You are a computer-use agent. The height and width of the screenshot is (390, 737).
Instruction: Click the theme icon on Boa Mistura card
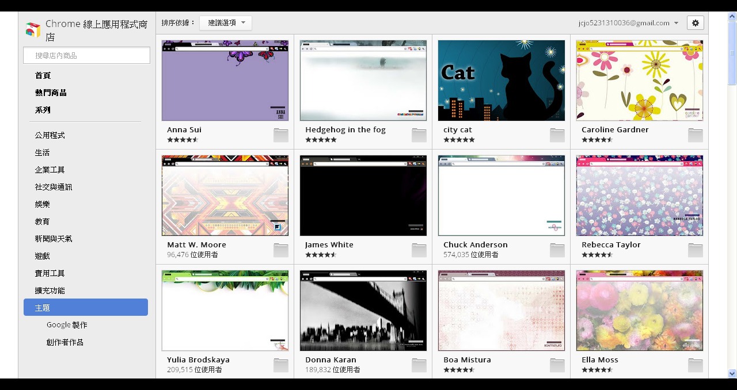[x=557, y=365]
